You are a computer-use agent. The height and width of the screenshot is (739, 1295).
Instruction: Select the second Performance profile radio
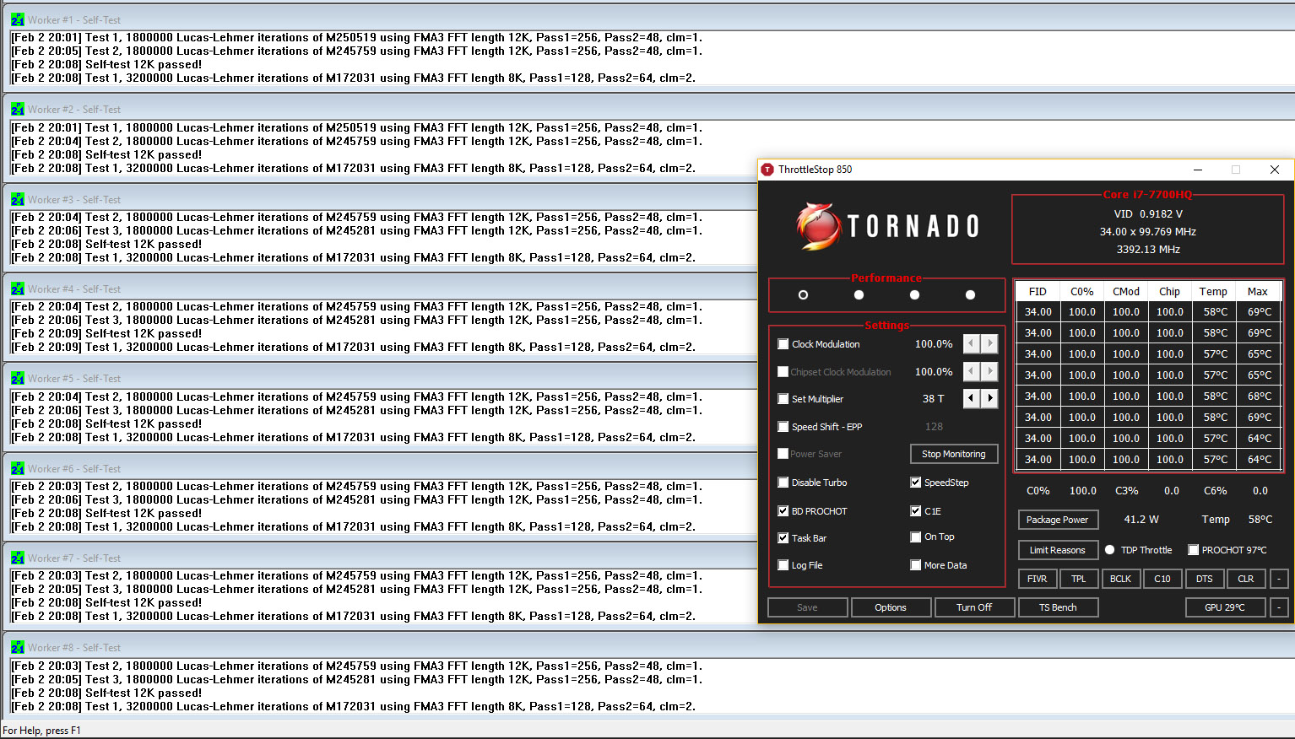859,294
